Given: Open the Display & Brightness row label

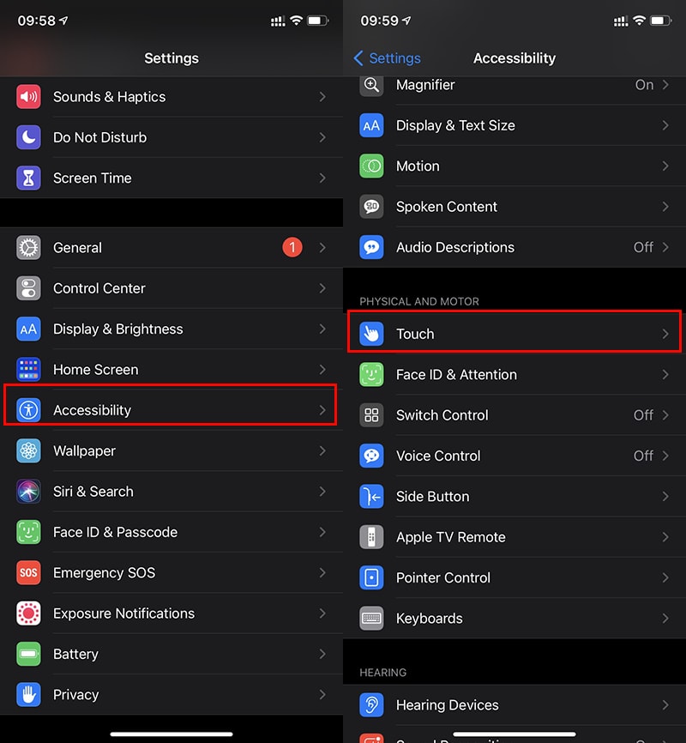Looking at the screenshot, I should (x=118, y=329).
